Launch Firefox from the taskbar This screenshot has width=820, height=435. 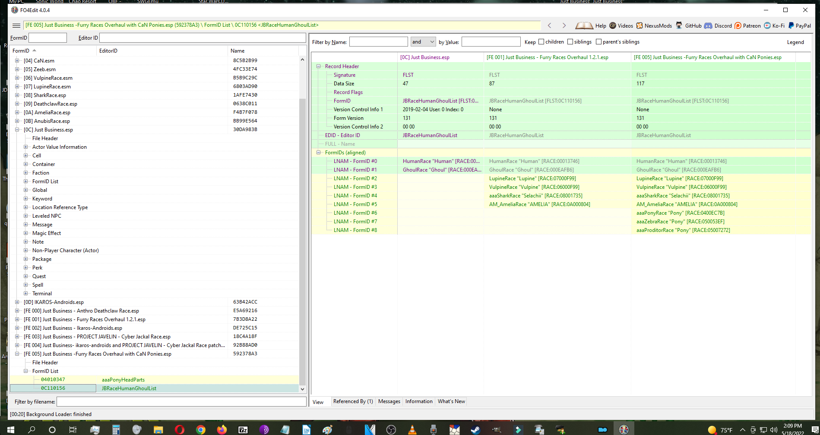pos(222,429)
